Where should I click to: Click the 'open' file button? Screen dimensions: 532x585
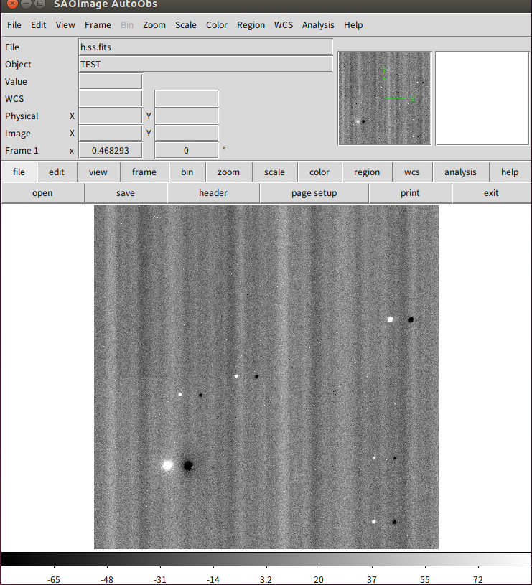(42, 193)
